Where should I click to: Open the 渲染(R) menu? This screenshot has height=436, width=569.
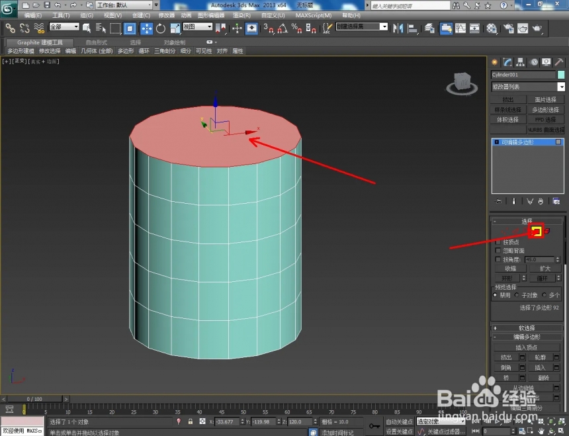[x=241, y=15]
